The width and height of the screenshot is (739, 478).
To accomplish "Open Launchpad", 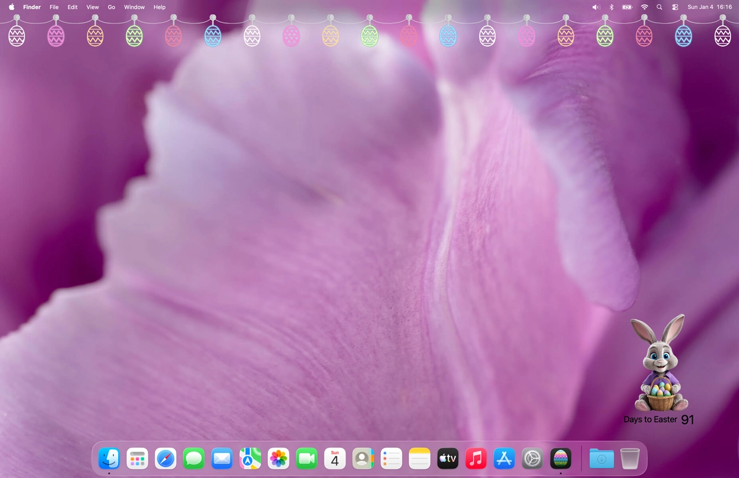I will coord(137,458).
